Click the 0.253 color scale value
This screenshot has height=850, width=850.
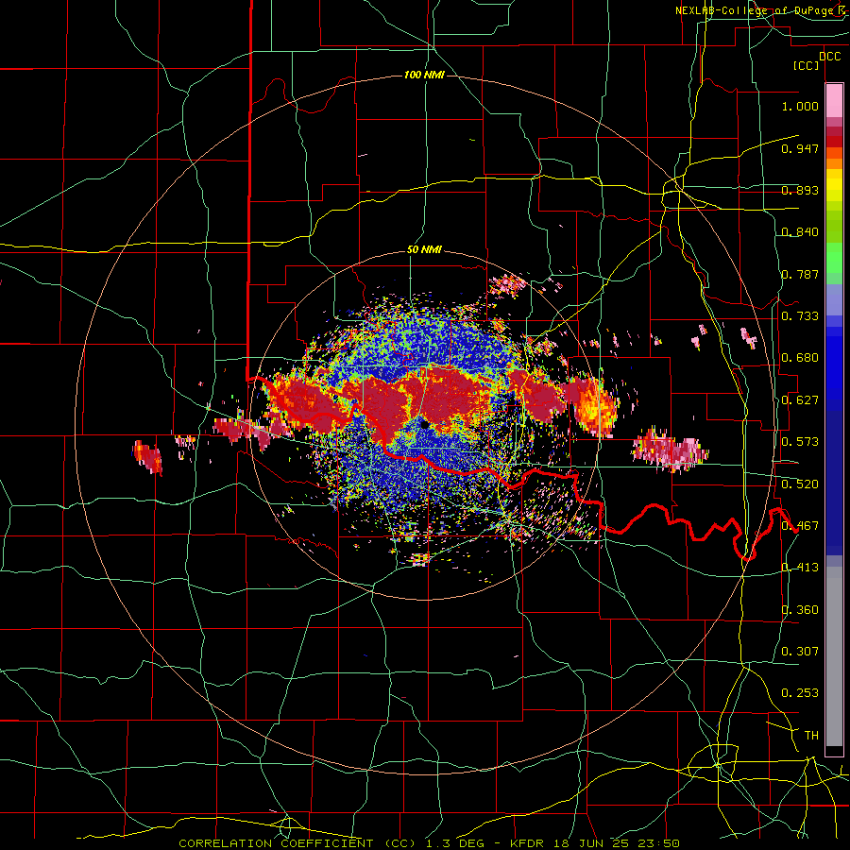(x=800, y=693)
